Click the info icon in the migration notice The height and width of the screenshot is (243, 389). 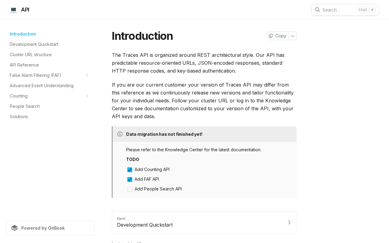tap(120, 134)
